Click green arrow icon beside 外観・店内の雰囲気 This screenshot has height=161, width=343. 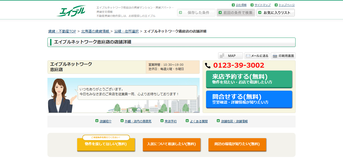122,121
